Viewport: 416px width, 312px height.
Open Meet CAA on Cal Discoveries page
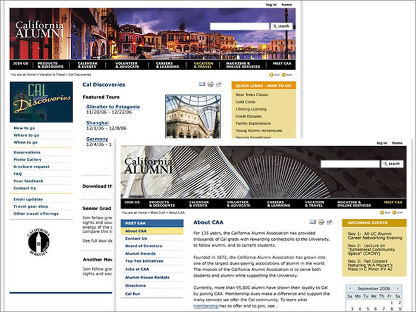[x=282, y=64]
